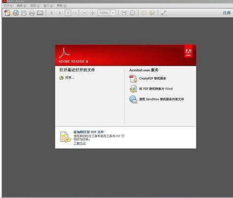
Task: Click the Save floppy disk icon
Action: coord(24,13)
